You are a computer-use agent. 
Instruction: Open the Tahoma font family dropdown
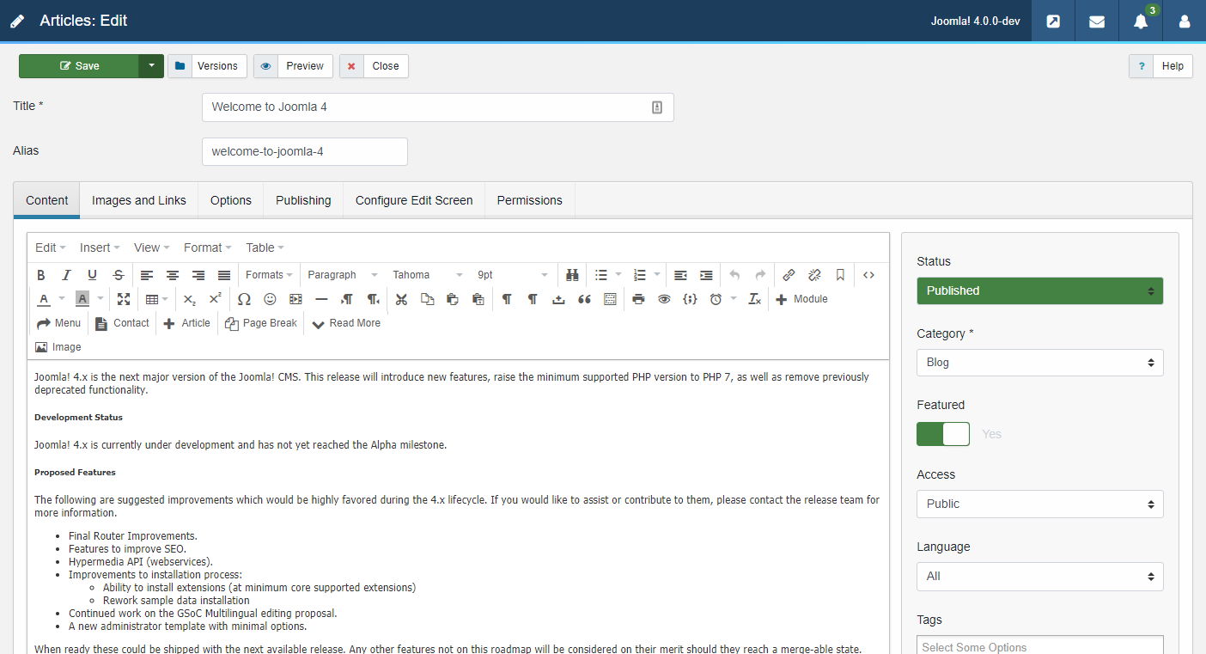click(x=428, y=275)
